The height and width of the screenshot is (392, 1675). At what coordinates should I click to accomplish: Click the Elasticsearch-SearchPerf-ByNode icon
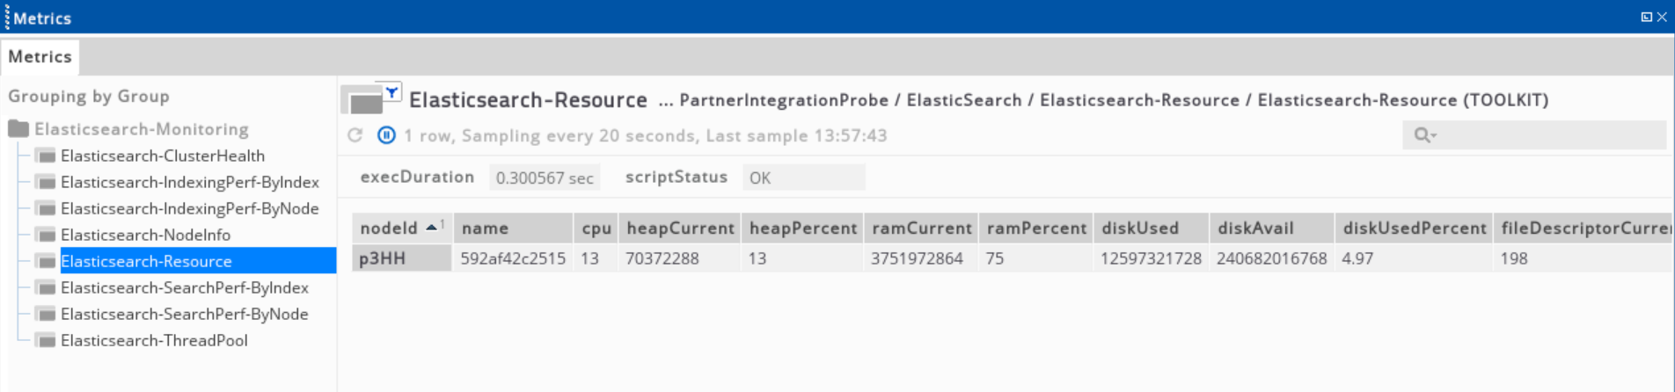tap(47, 314)
